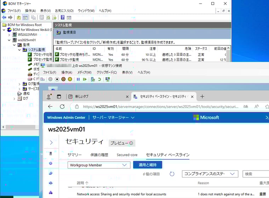The image size is (269, 198).
Task: Click the VM checkpoint icon
Action: pos(93,79)
